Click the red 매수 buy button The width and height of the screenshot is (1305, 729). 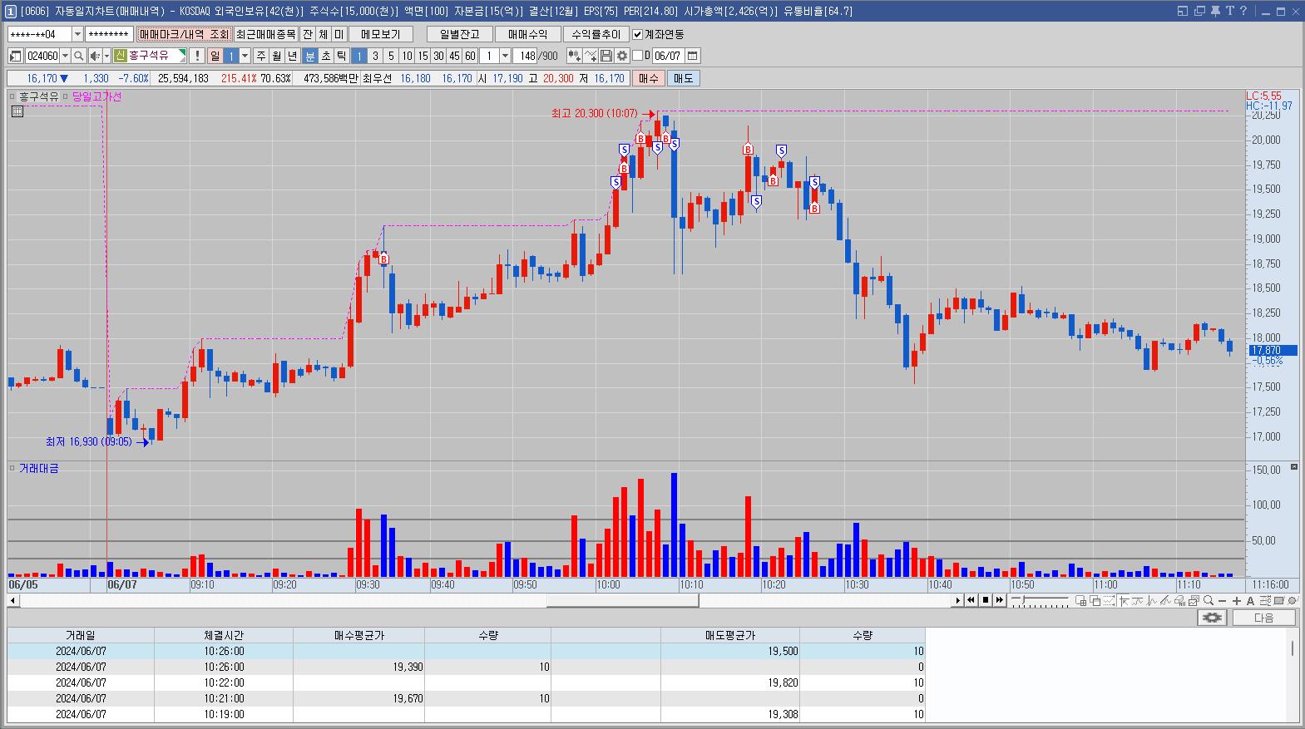(x=649, y=78)
